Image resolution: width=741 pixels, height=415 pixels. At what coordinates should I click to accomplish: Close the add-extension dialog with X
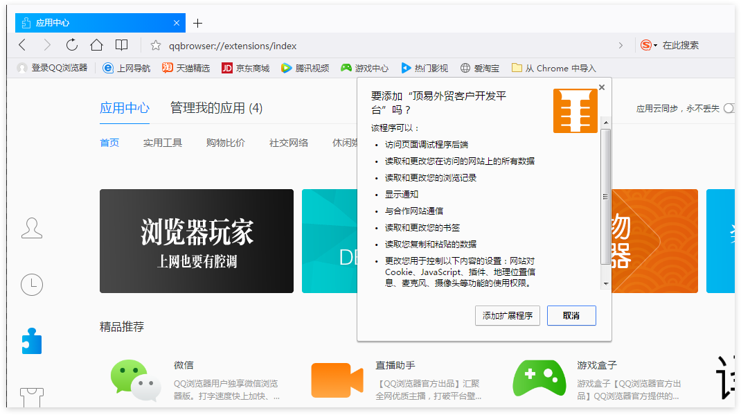[602, 87]
